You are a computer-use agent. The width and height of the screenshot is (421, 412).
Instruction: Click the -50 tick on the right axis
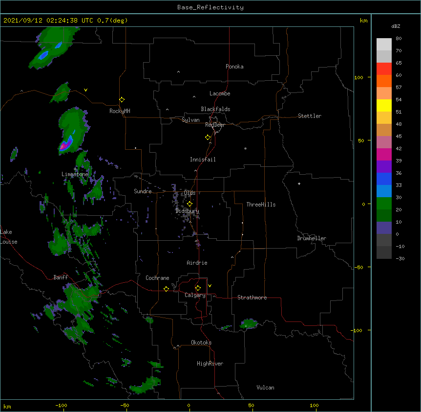[358, 267]
